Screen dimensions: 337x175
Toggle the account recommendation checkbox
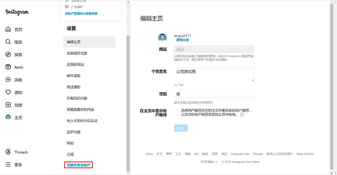point(176,112)
